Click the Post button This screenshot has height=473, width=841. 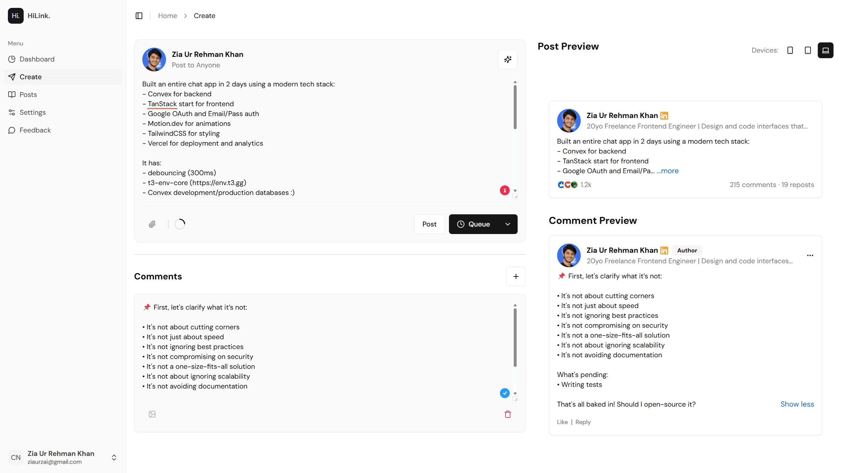click(x=429, y=224)
